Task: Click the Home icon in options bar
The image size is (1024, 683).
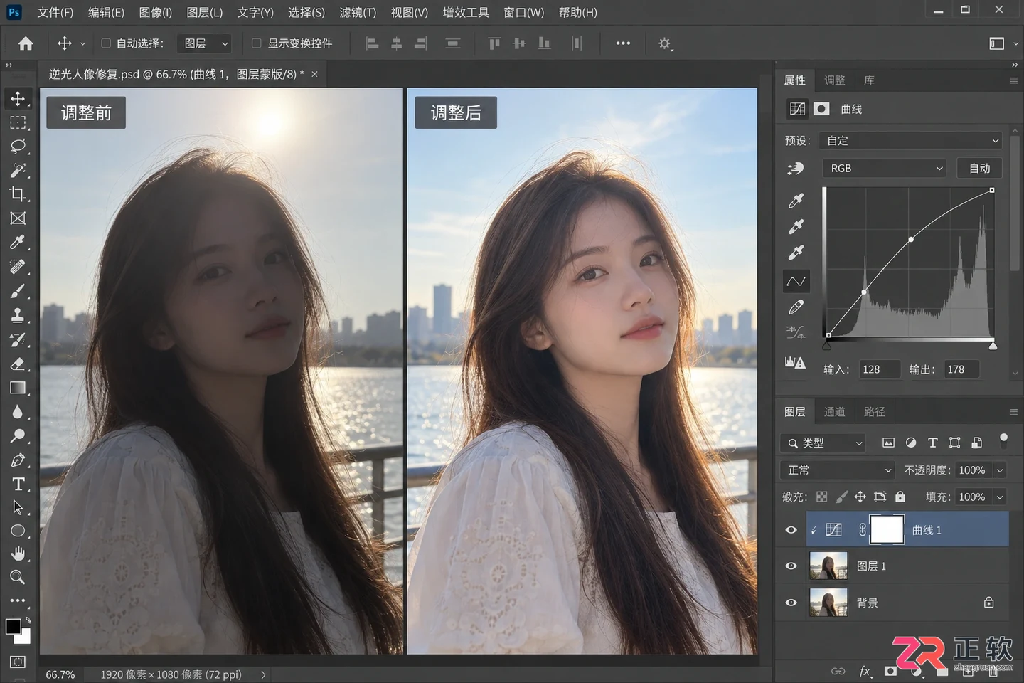Action: point(26,43)
